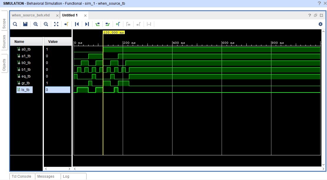Screen dimensions: 327x180
Task: Zoom in on the waveform
Action: point(35,24)
